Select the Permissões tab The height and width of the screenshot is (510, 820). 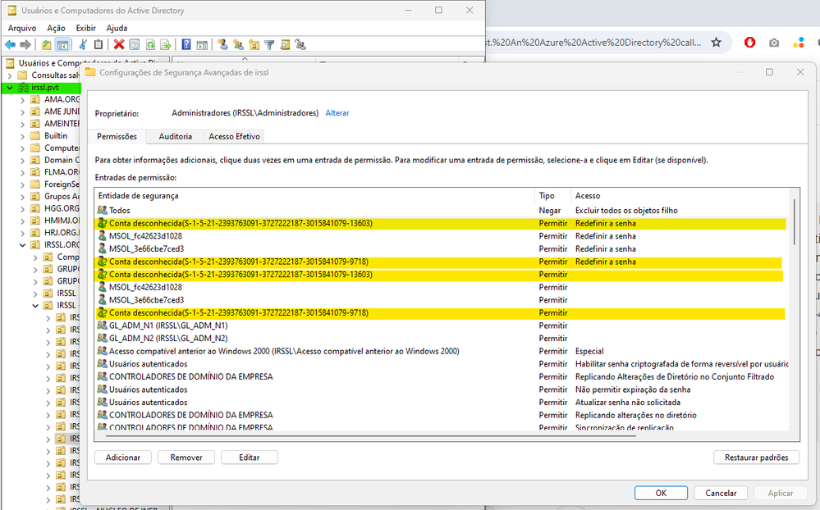click(117, 136)
